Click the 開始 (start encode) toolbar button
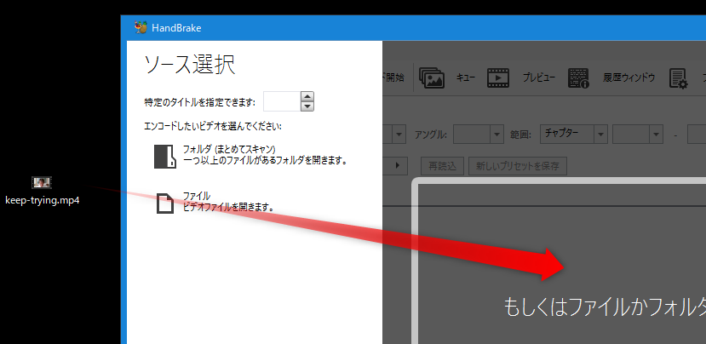This screenshot has width=706, height=344. pyautogui.click(x=395, y=78)
